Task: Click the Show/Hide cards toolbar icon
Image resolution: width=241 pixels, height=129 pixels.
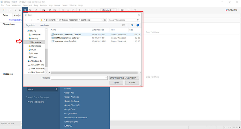Action: [x=122, y=10]
